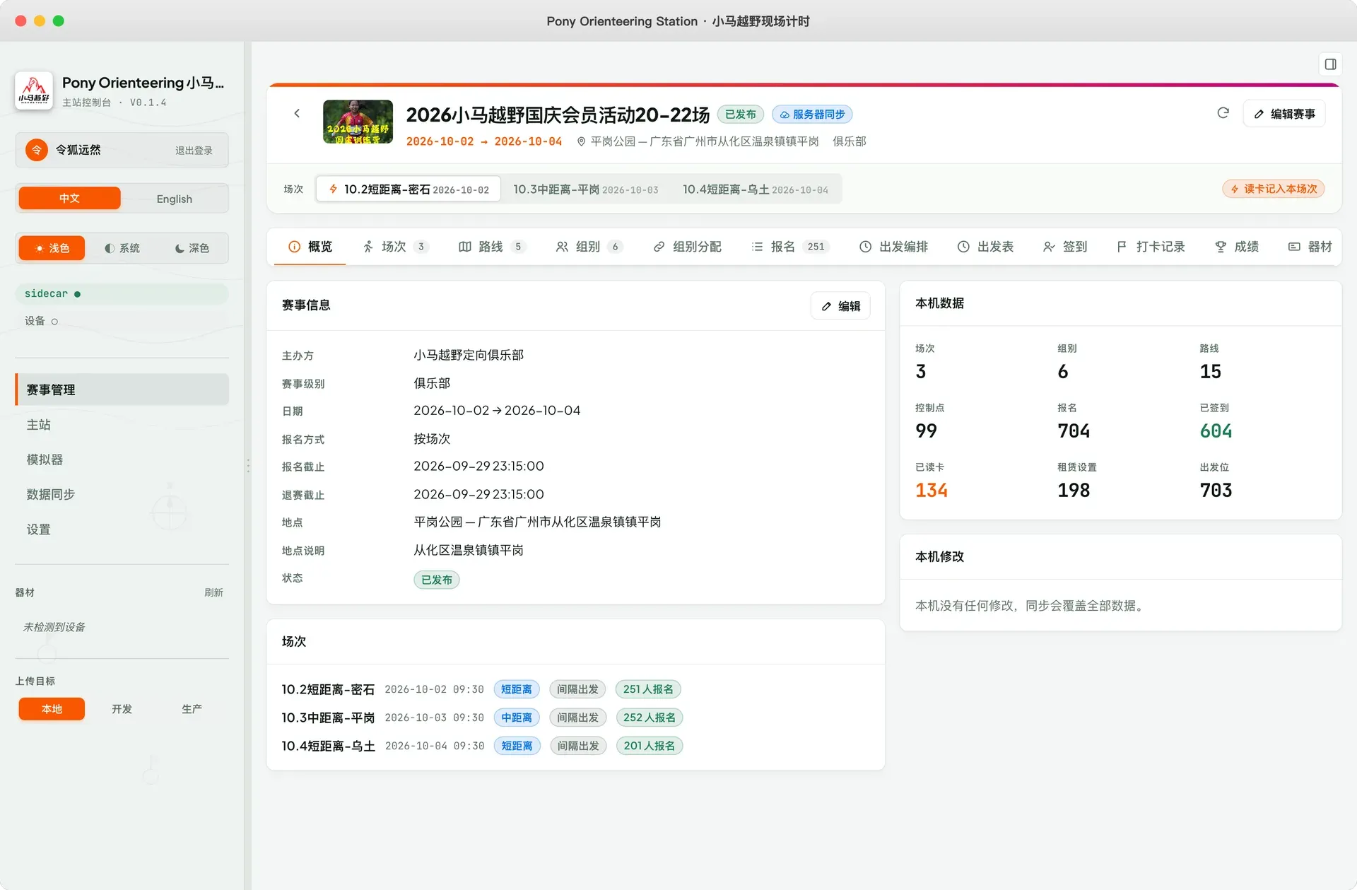The height and width of the screenshot is (890, 1357).
Task: Click 退出登录 link
Action: pyautogui.click(x=194, y=151)
